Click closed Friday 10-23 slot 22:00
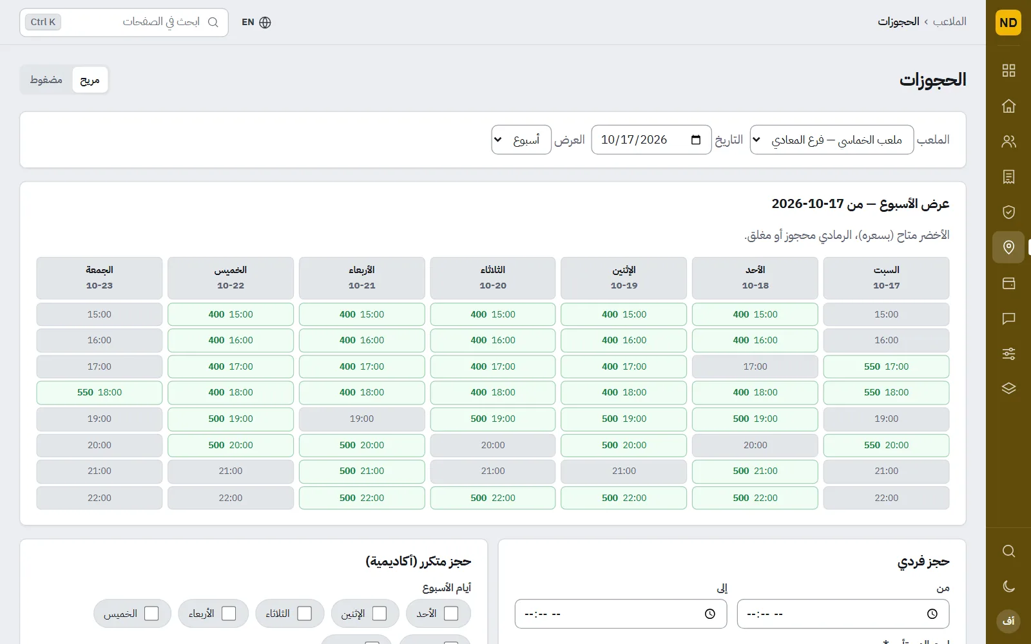Image resolution: width=1031 pixels, height=644 pixels. tap(99, 498)
